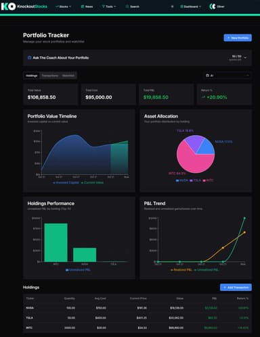Open the Stocks dropdown menu
Viewport: 260px width, 337px height.
point(63,7)
